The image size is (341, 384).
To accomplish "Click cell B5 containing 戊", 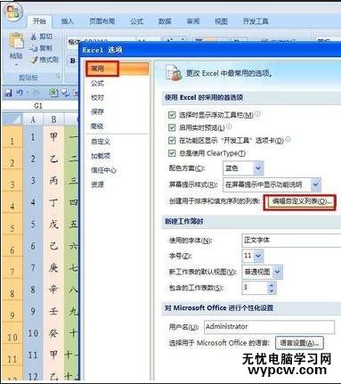I will click(x=53, y=225).
